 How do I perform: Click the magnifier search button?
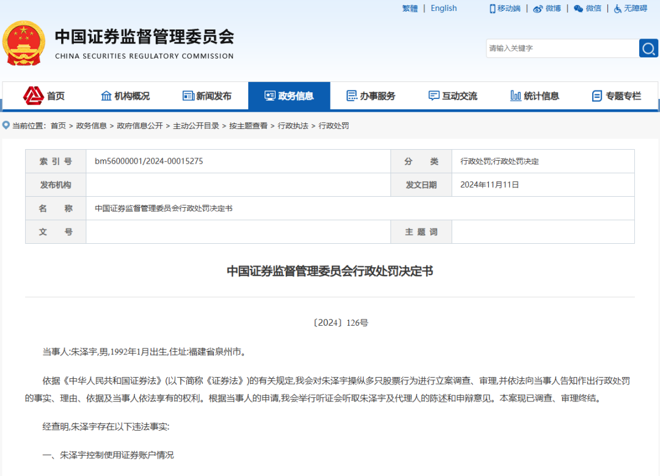click(x=648, y=48)
